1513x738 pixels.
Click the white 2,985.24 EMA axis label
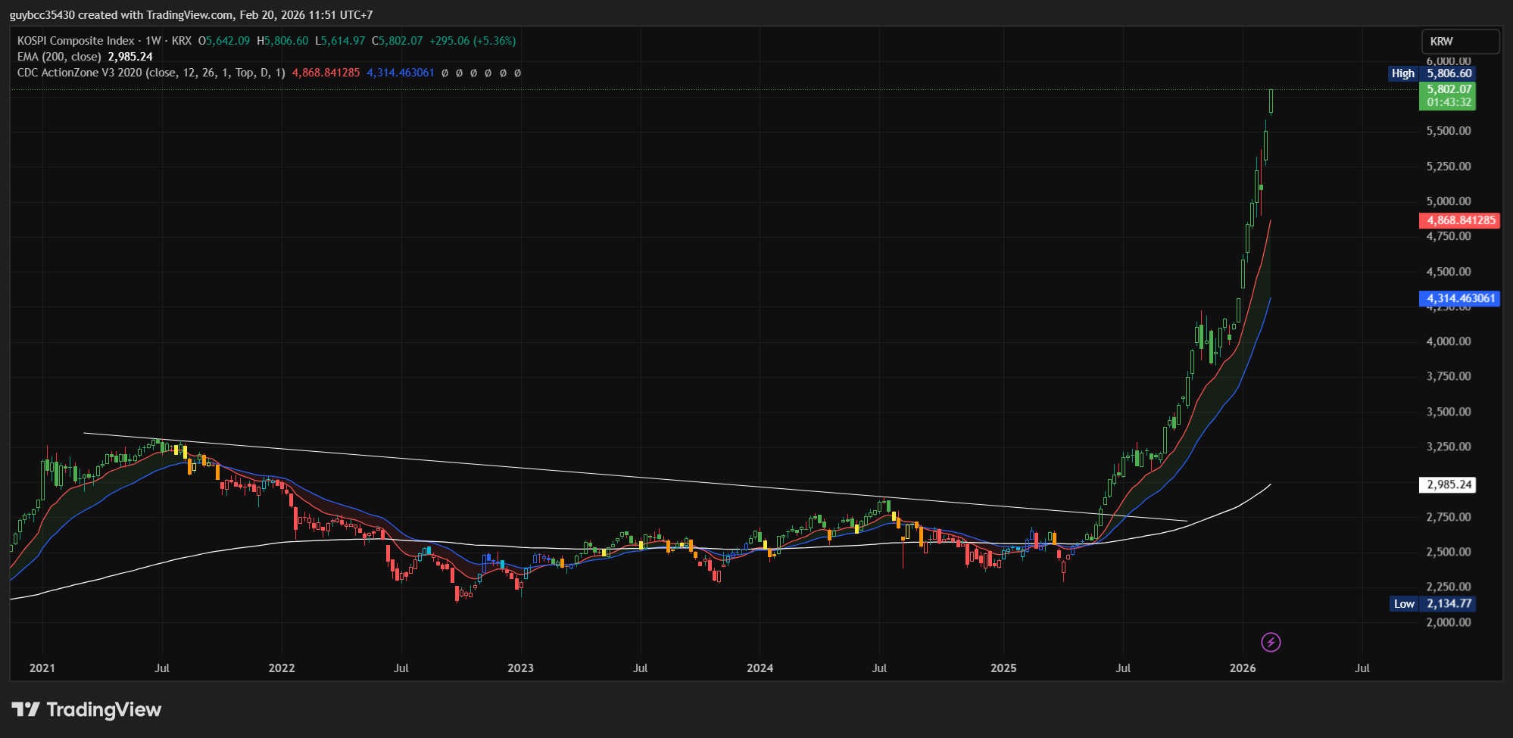(x=1447, y=484)
